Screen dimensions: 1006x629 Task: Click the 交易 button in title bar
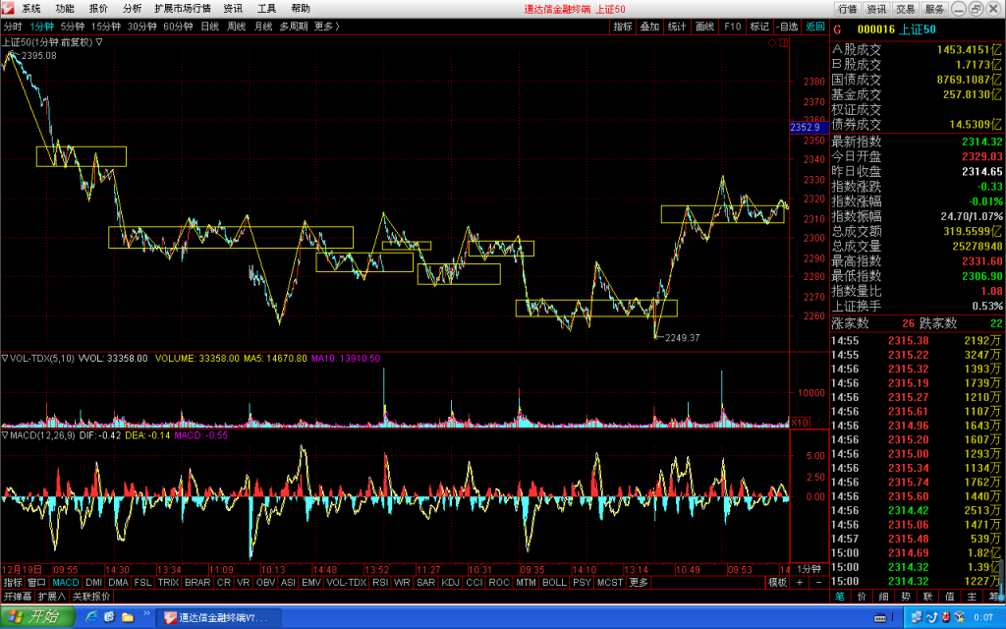(905, 9)
